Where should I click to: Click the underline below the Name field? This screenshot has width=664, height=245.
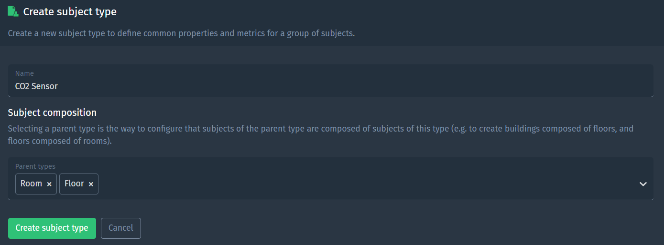tap(330, 97)
